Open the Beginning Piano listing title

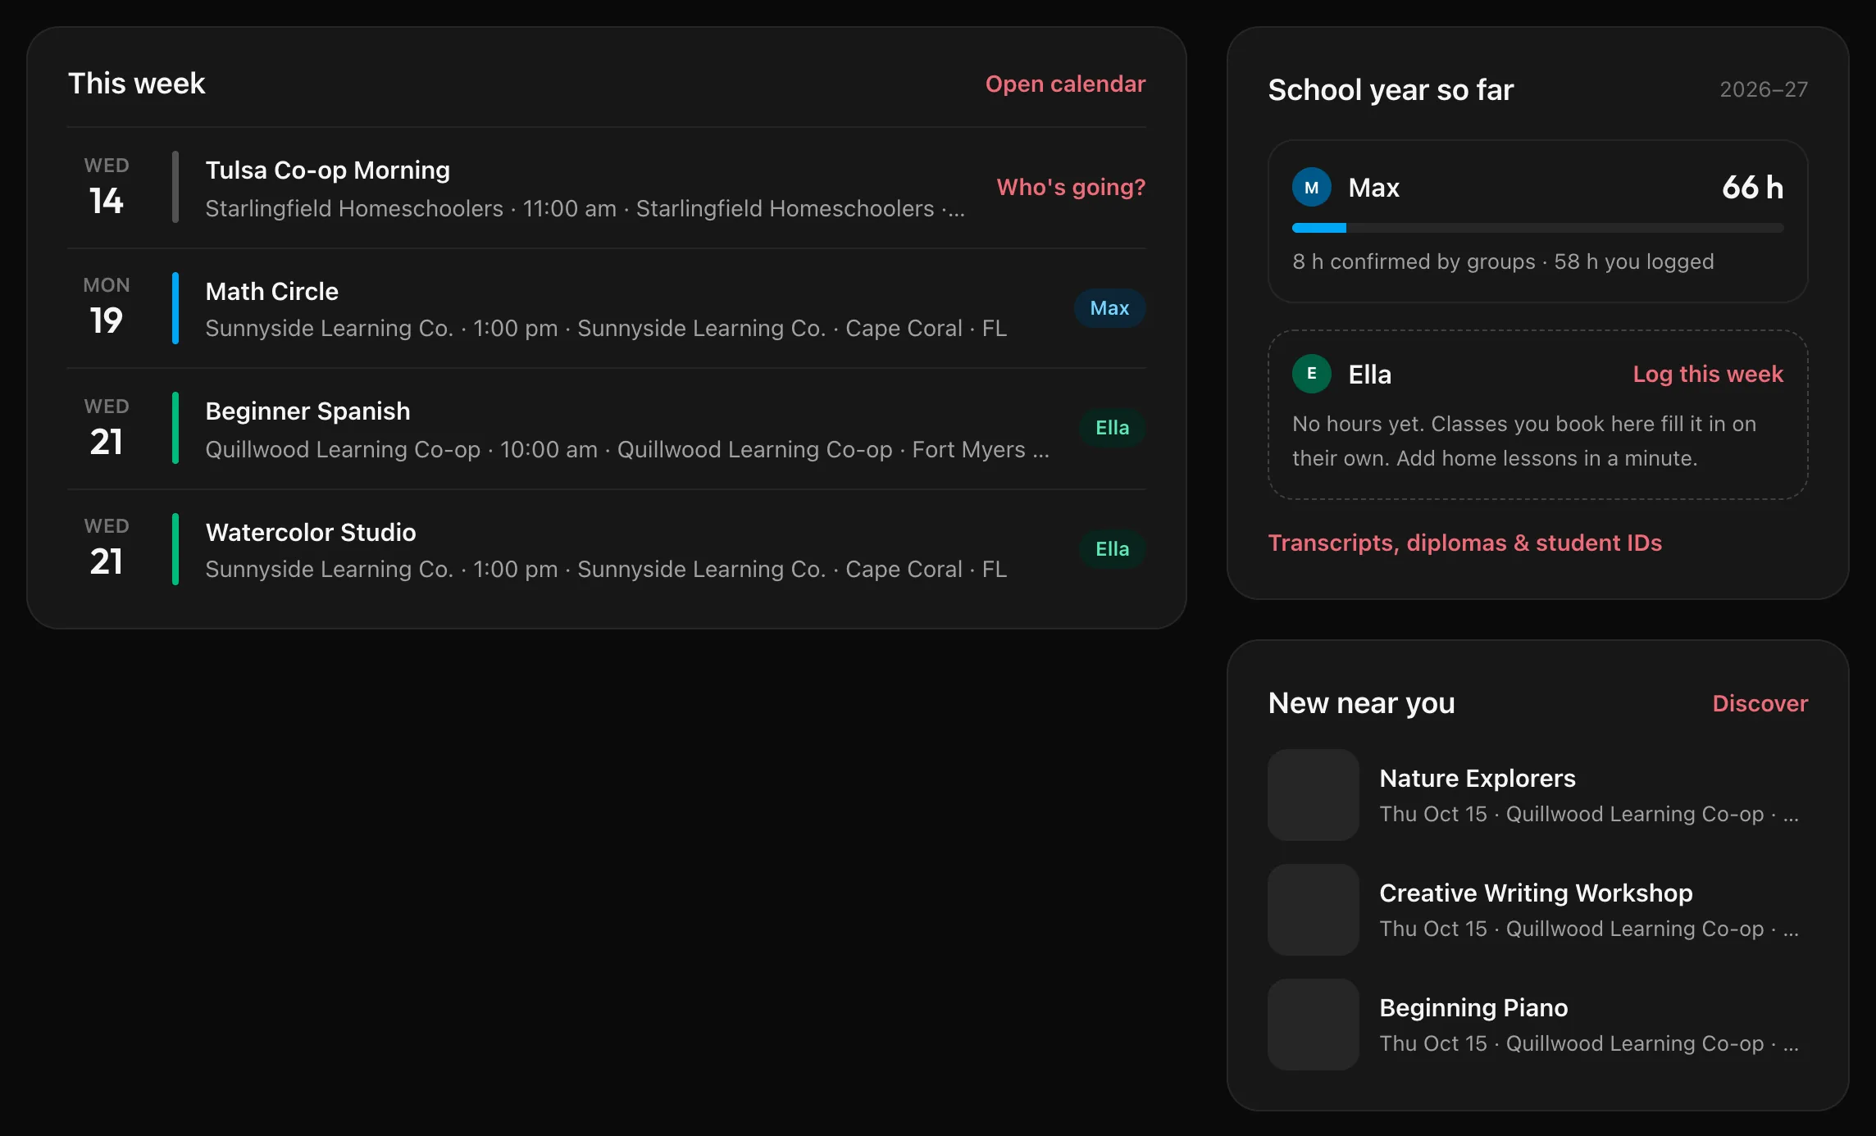(1473, 1007)
